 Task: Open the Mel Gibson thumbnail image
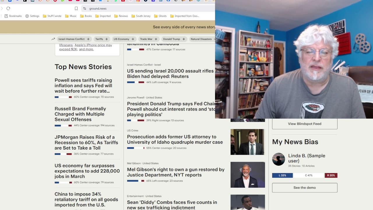[x=248, y=175]
